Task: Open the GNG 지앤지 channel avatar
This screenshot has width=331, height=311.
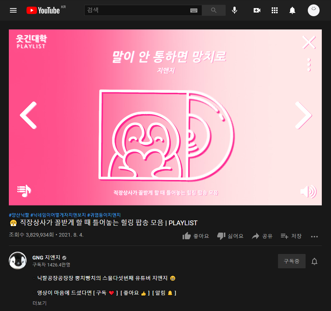Action: (x=18, y=261)
